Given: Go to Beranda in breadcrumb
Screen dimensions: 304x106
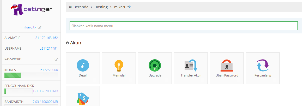Looking at the screenshot, I should point(81,7).
